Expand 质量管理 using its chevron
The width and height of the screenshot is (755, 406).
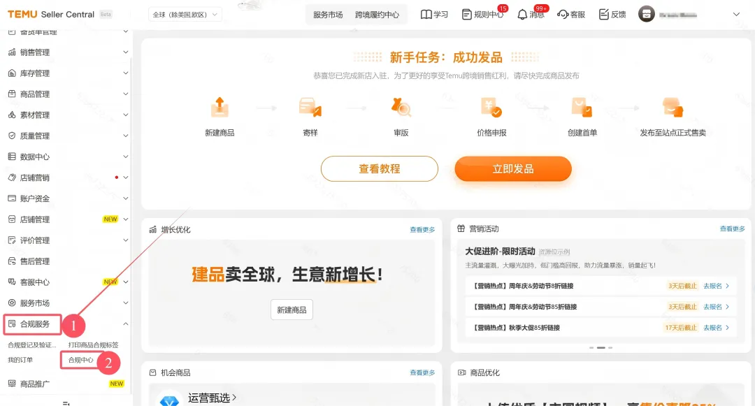(x=126, y=136)
